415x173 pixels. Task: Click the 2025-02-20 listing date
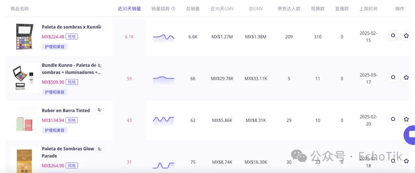click(x=369, y=120)
